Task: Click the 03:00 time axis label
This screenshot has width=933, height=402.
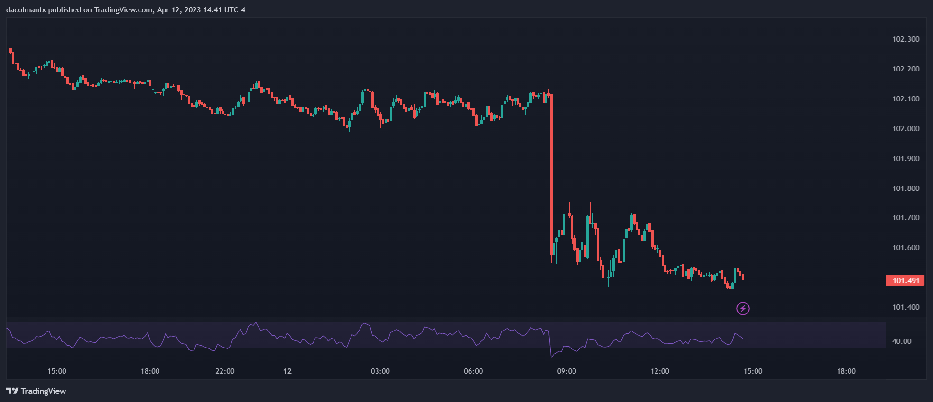Action: click(380, 371)
